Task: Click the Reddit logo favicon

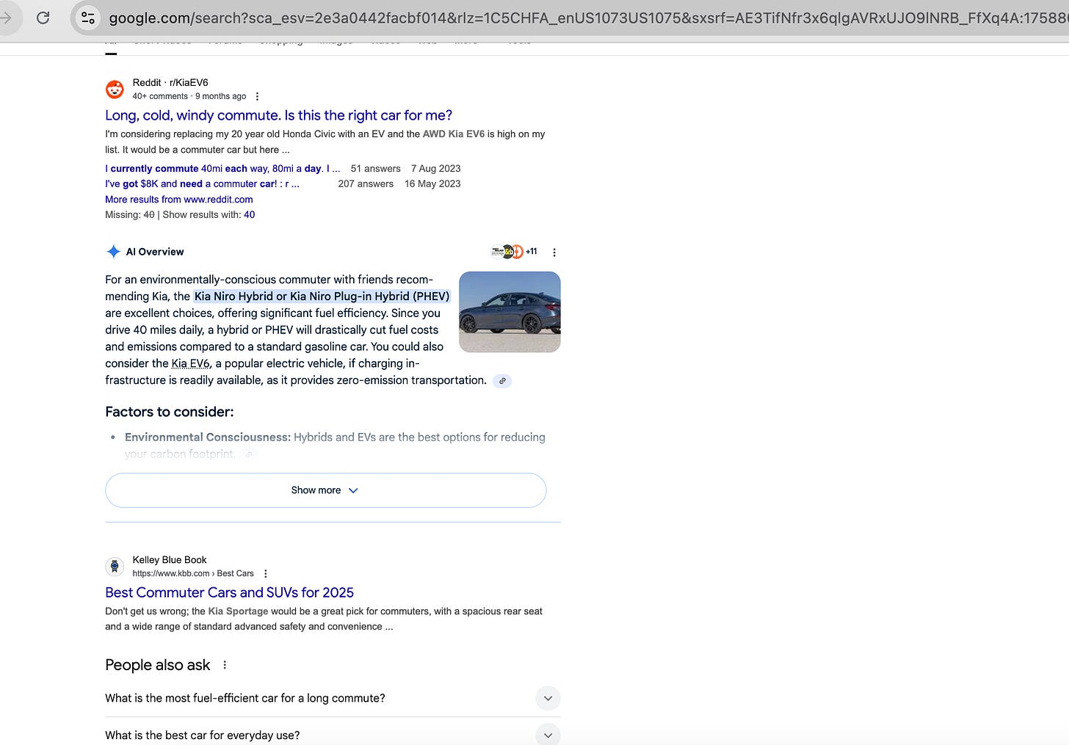Action: [115, 90]
